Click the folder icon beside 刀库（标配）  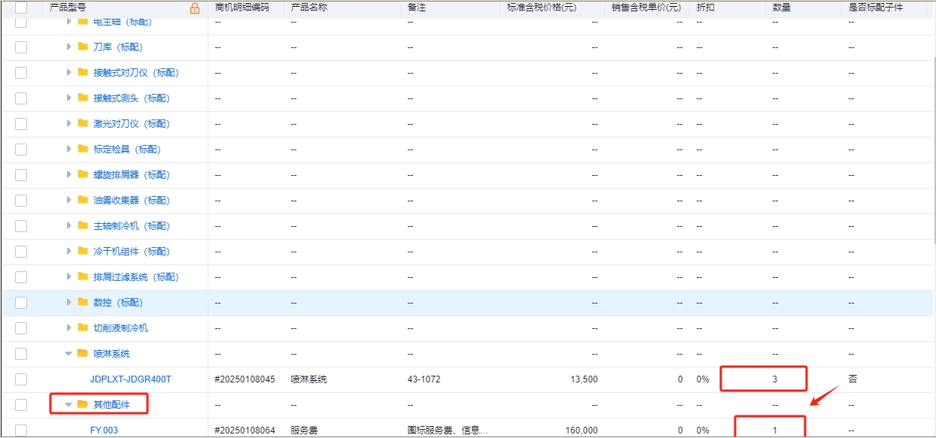pos(83,47)
